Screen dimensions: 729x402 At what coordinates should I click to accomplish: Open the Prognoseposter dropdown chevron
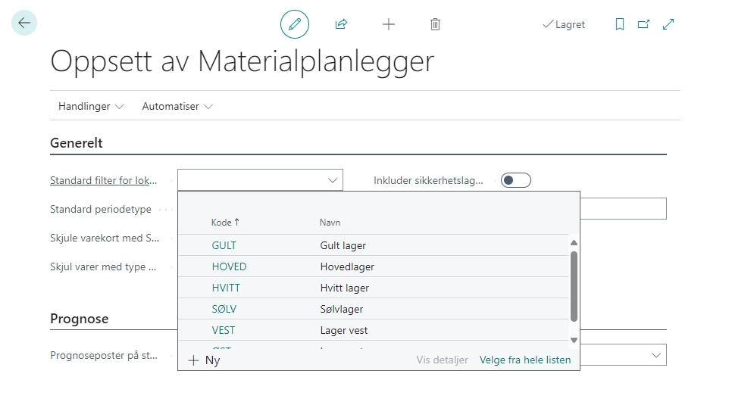click(655, 355)
